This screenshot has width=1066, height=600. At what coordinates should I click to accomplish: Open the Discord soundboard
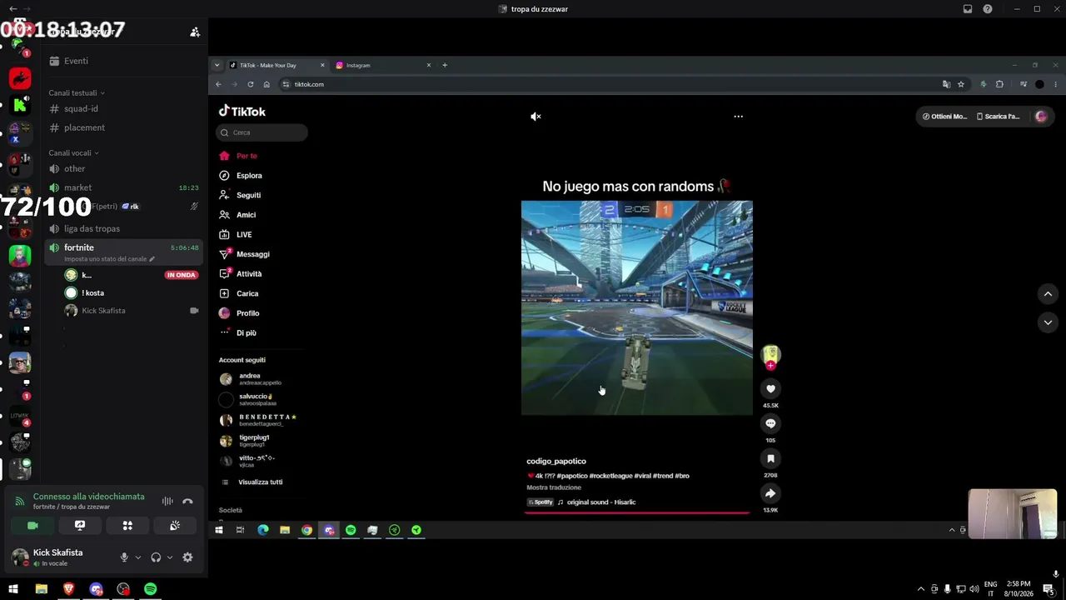[175, 526]
